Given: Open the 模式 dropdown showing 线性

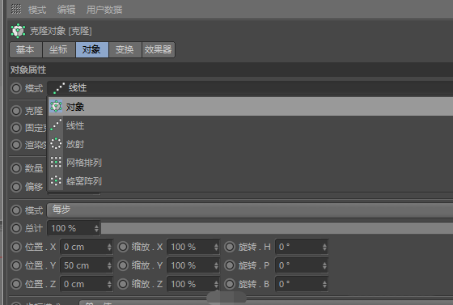Looking at the screenshot, I should tap(250, 88).
